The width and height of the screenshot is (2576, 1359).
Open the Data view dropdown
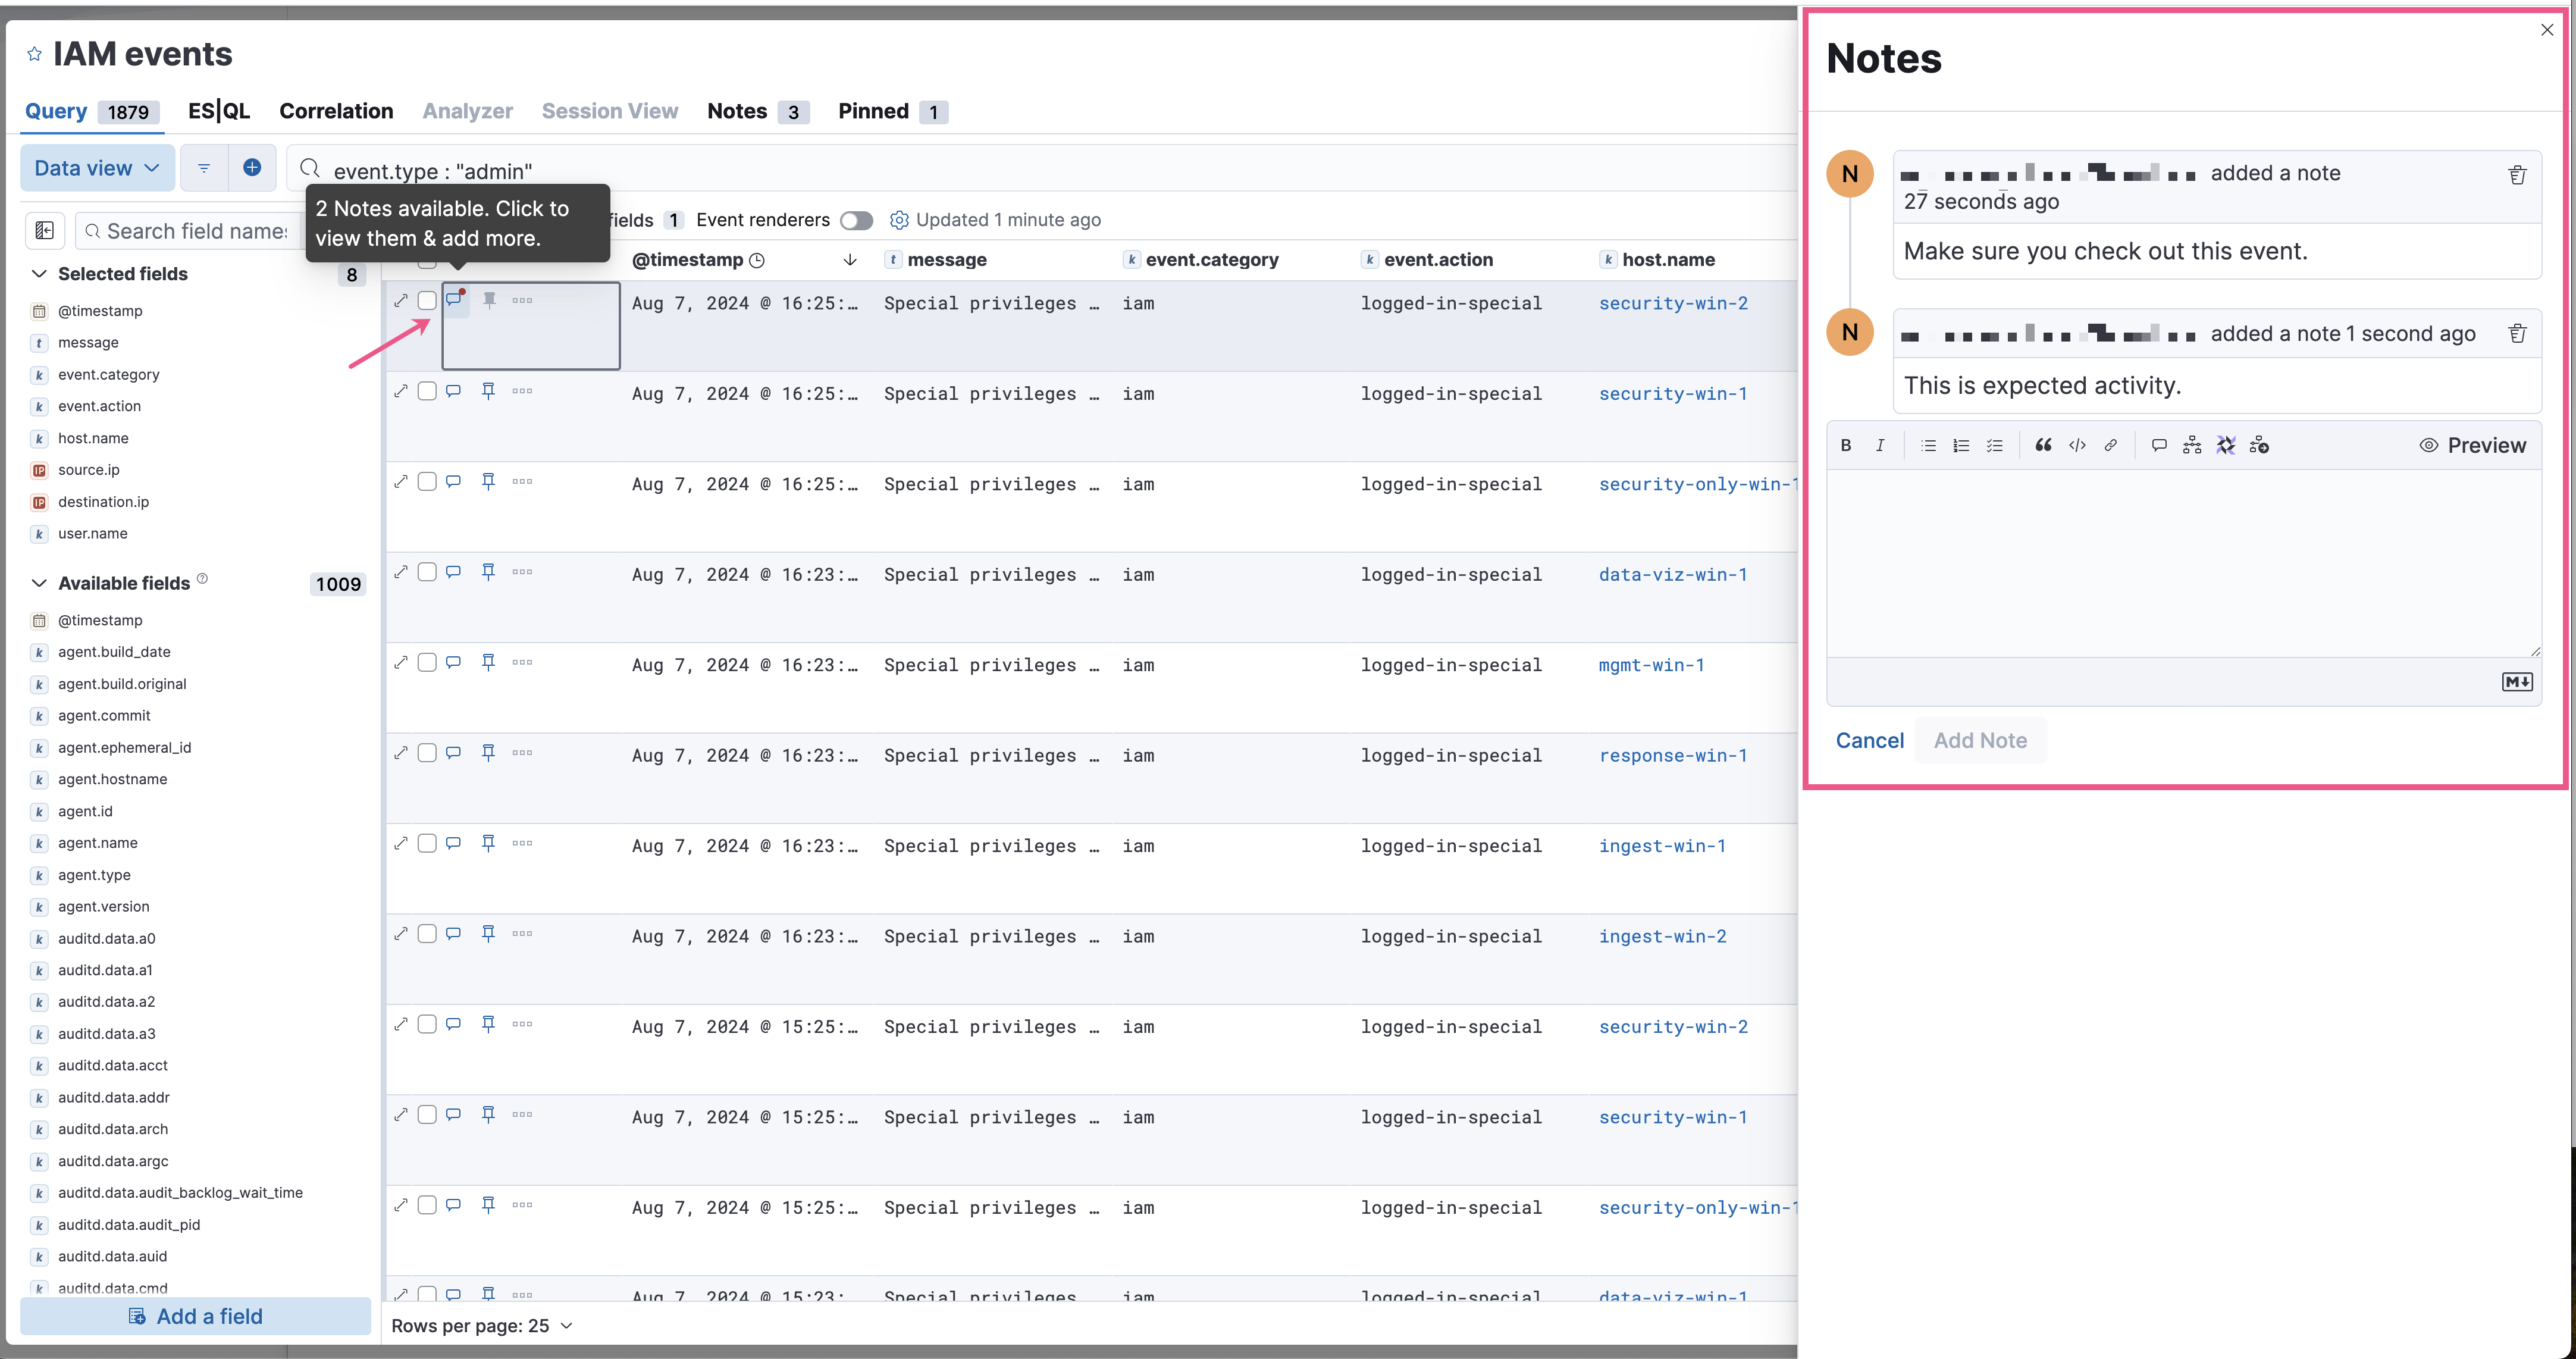point(97,167)
